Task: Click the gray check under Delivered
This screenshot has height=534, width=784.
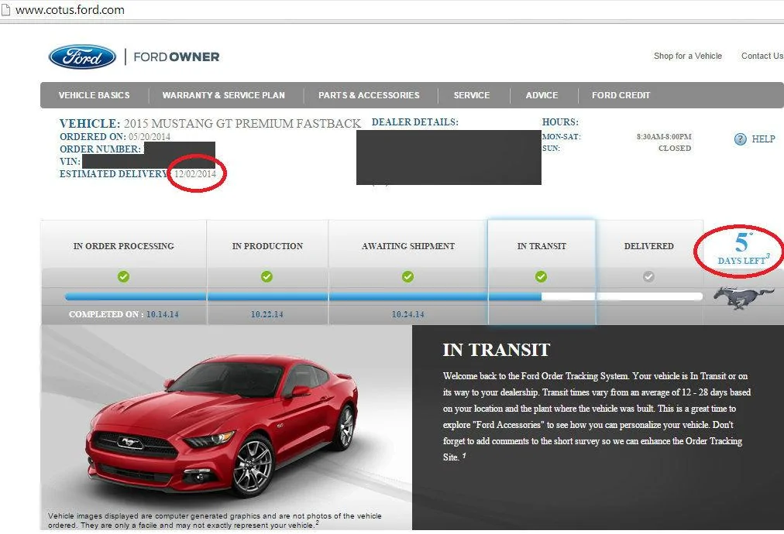Action: coord(648,276)
